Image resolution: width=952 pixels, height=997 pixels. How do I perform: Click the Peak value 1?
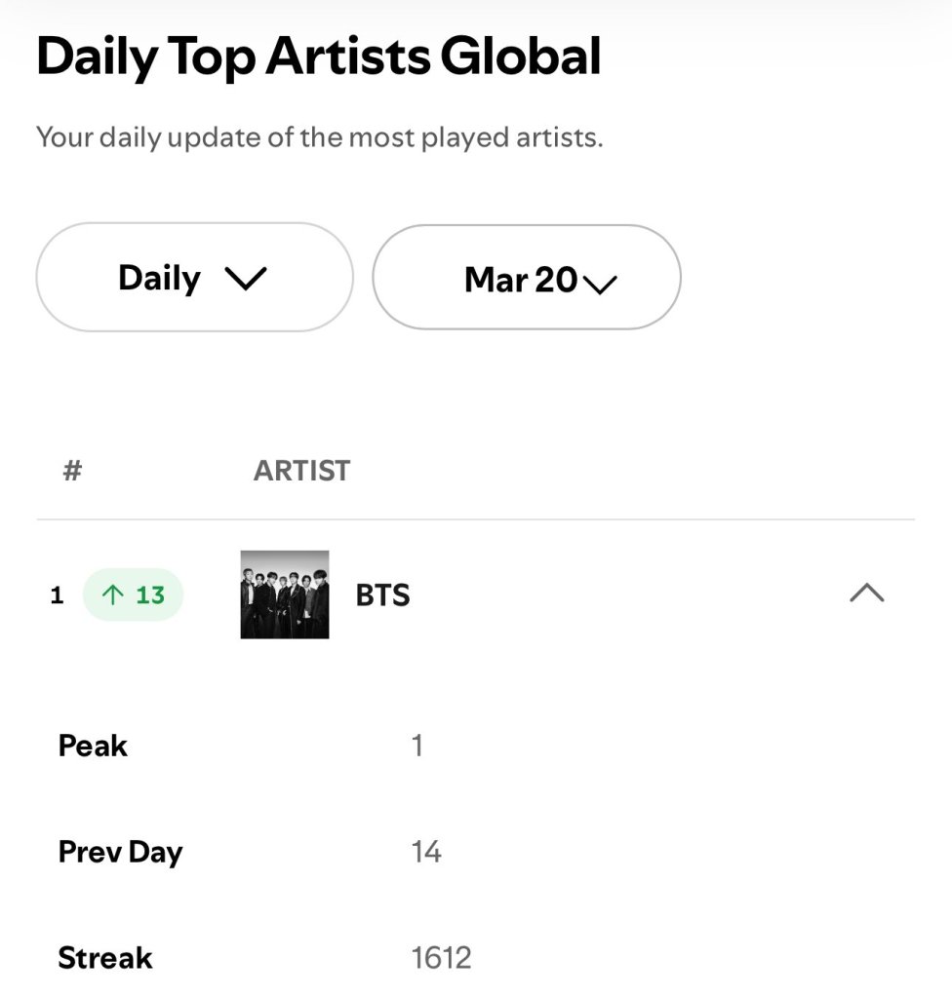417,747
